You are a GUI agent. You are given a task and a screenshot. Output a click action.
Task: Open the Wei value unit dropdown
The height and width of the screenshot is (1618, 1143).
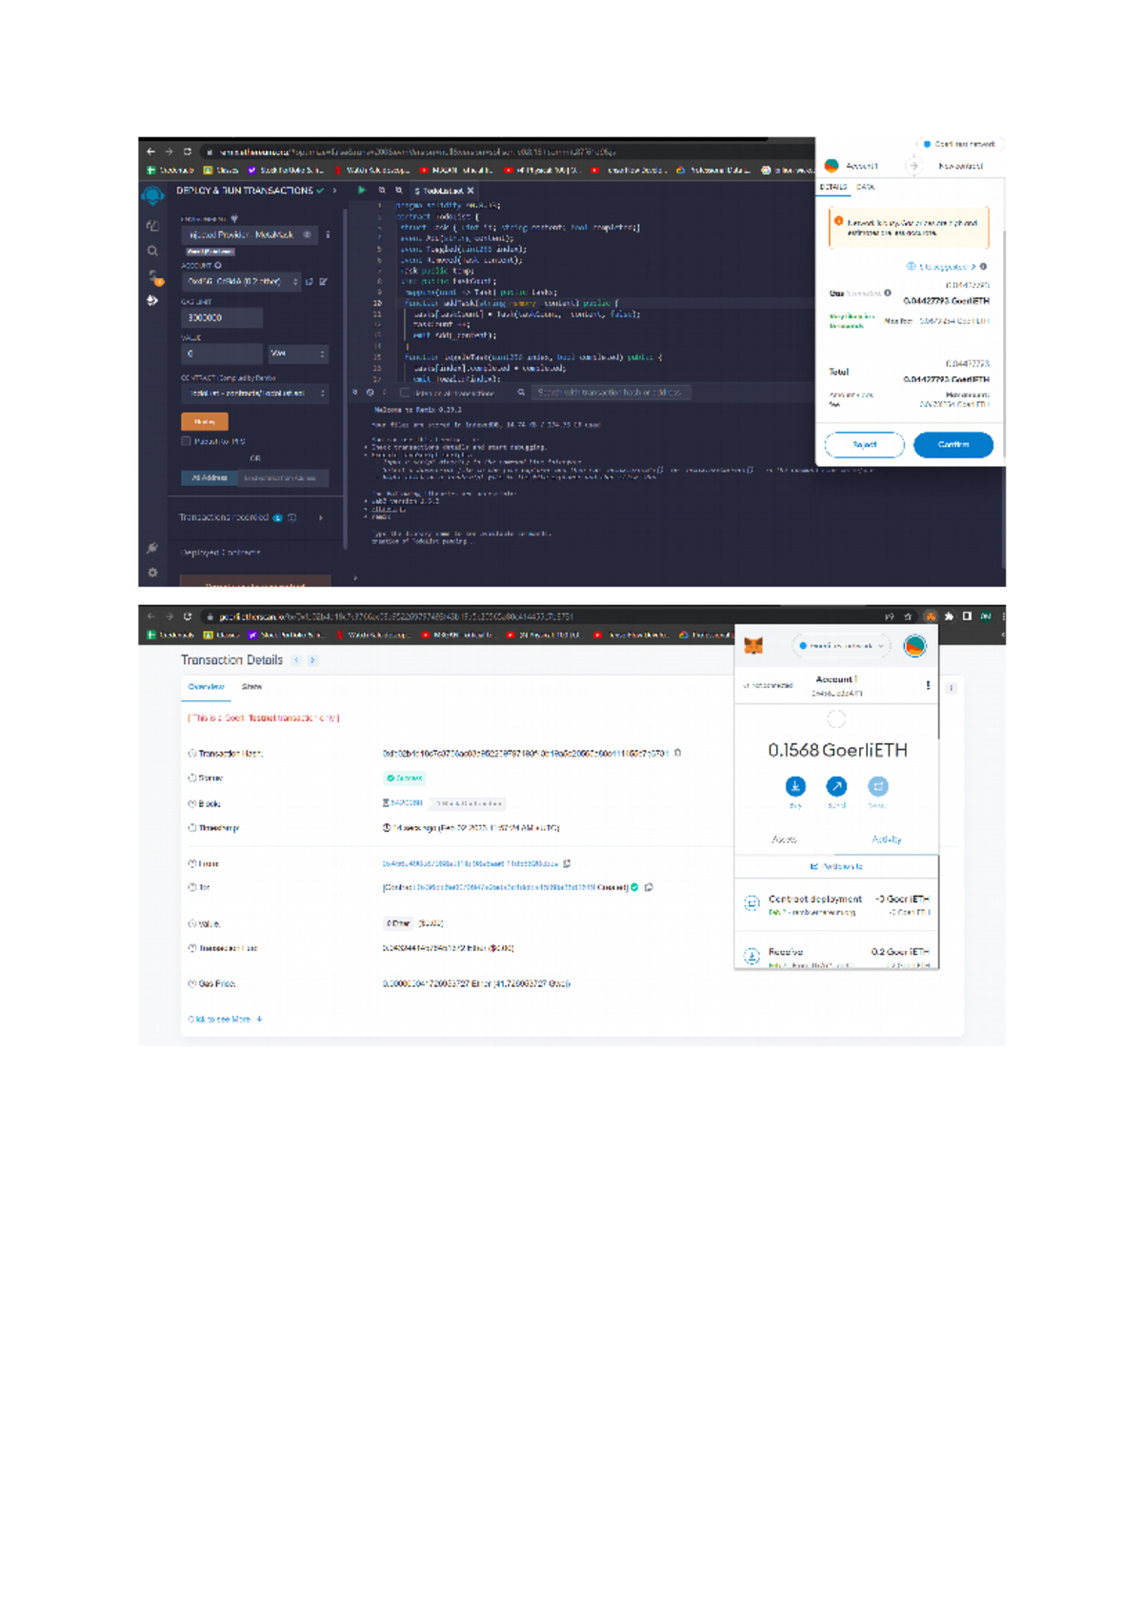pos(297,354)
